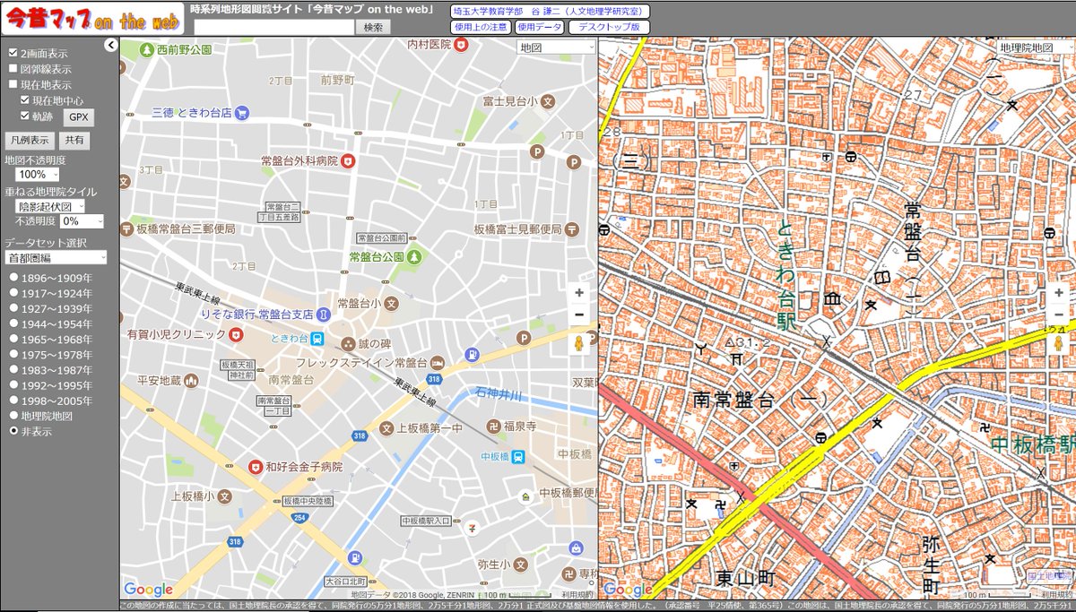Click the 常盤台公園 park tree icon
The width and height of the screenshot is (1076, 612).
[414, 257]
